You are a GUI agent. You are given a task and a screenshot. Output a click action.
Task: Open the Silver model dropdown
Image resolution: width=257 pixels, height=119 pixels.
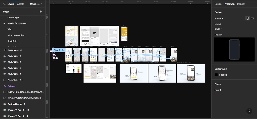(218, 29)
